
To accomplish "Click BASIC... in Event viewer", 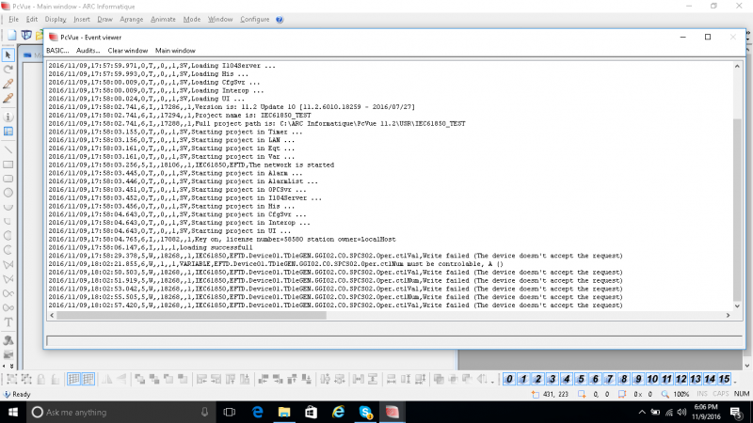I will 57,51.
